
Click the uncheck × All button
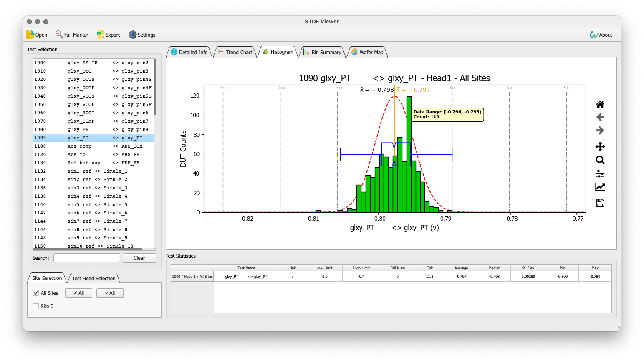tap(110, 293)
